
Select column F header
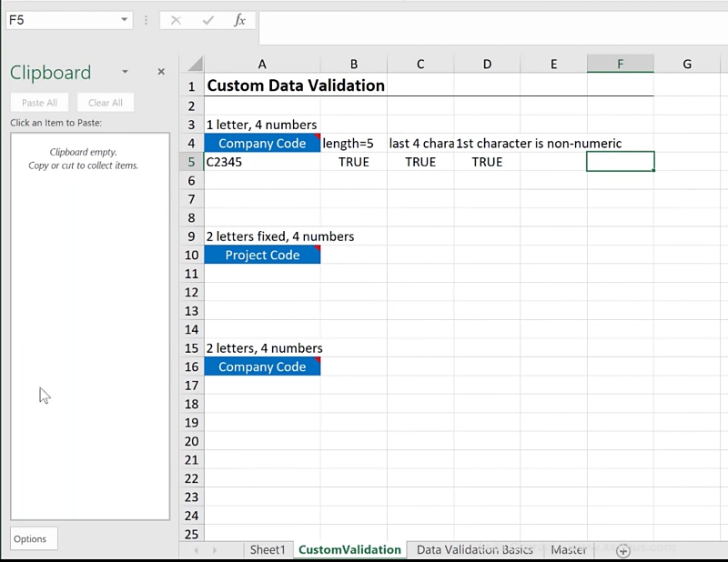click(620, 64)
